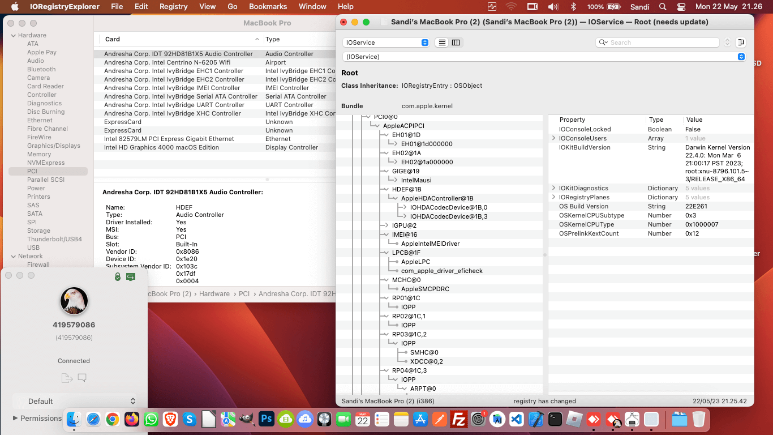Expand the IOKitDiagnostics dictionary property
The height and width of the screenshot is (435, 773).
(x=554, y=188)
